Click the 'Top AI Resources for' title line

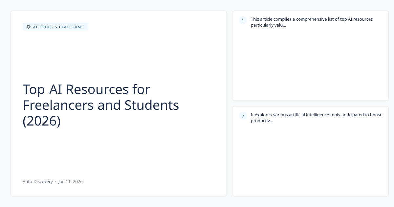tap(86, 89)
